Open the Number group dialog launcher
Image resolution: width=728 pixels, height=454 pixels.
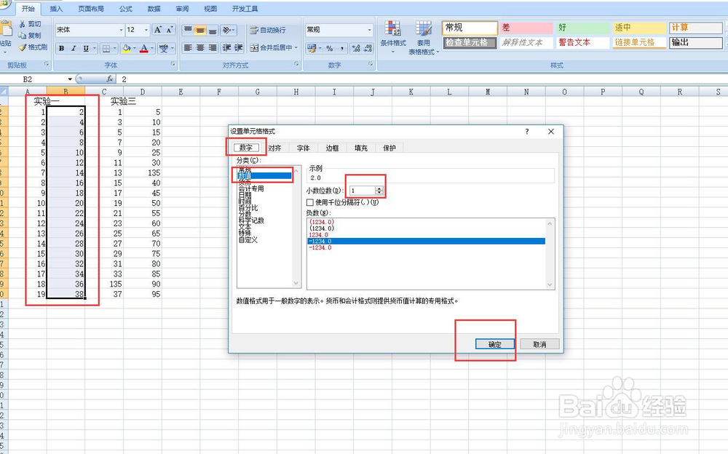click(371, 65)
